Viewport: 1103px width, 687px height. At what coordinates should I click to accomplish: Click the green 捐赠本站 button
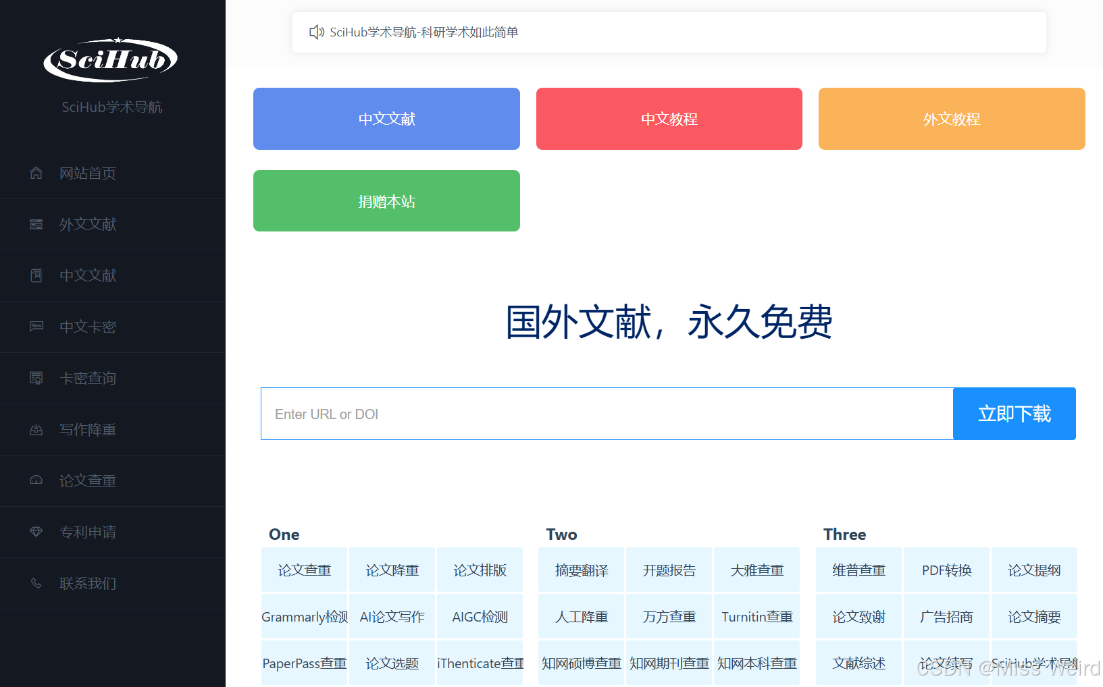(x=386, y=201)
